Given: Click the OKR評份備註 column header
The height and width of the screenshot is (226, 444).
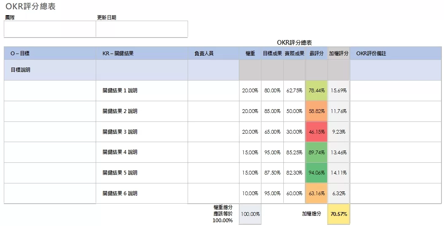Looking at the screenshot, I should (396, 54).
